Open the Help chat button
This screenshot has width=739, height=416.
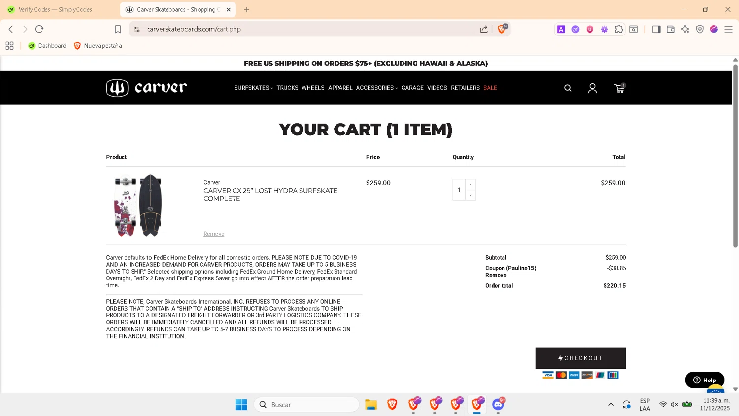(705, 380)
